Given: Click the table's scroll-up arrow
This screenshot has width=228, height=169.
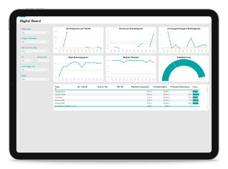Looking at the screenshot, I should (x=207, y=86).
